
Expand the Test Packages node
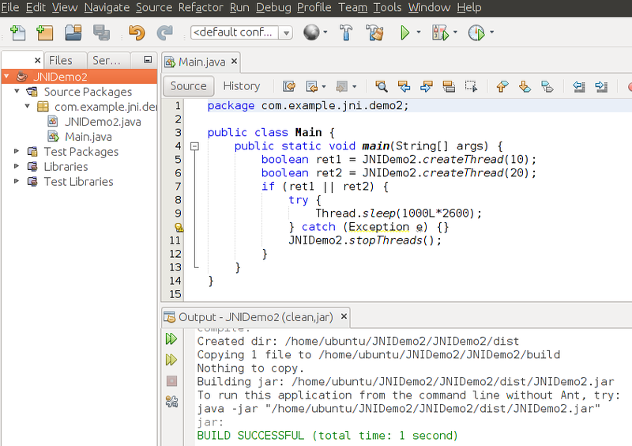click(x=17, y=151)
